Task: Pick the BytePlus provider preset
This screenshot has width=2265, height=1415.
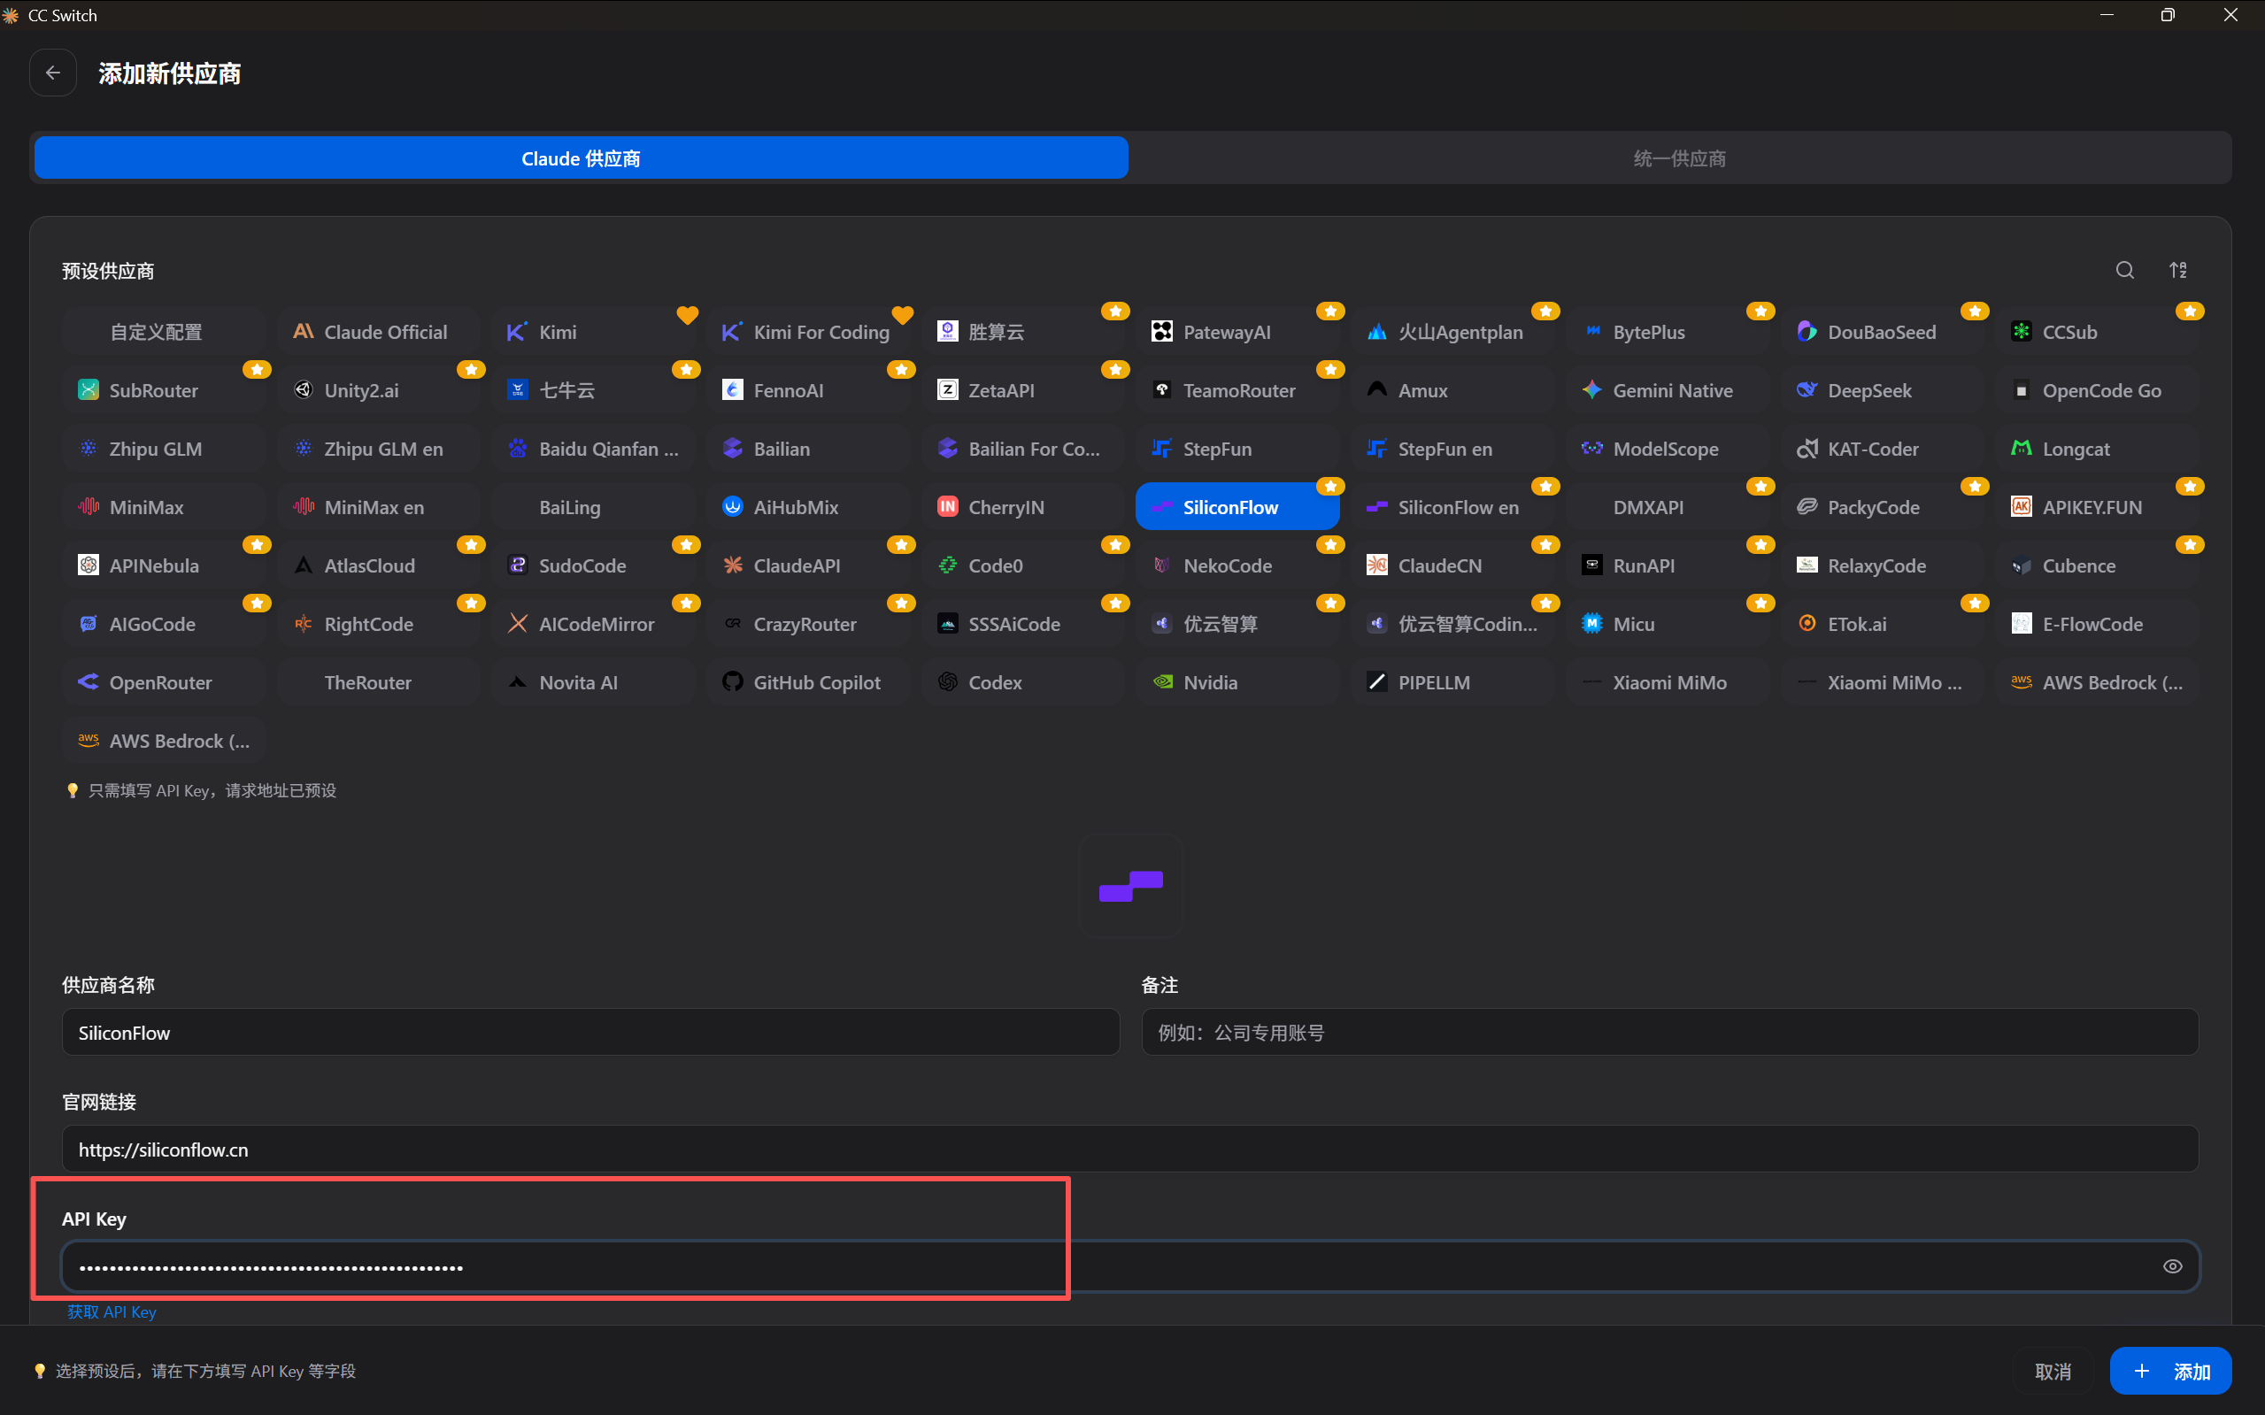Action: [1668, 331]
